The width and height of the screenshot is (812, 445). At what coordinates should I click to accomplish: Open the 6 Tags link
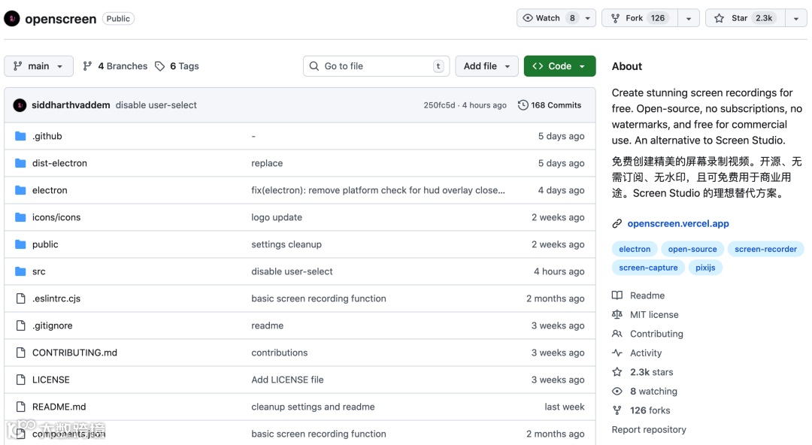(x=177, y=66)
